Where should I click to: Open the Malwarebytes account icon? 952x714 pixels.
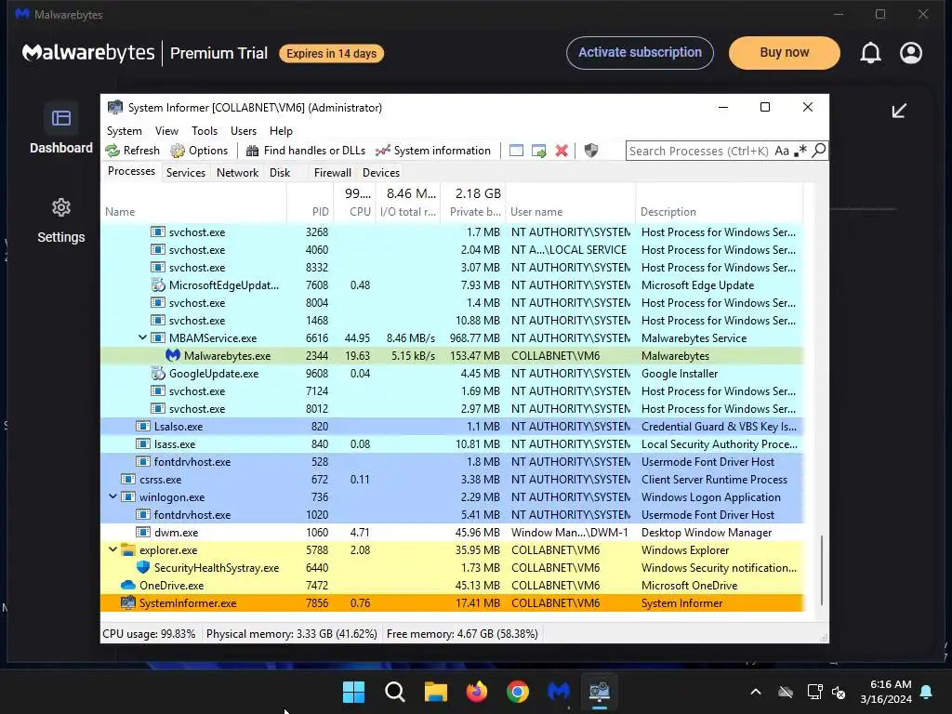tap(911, 53)
